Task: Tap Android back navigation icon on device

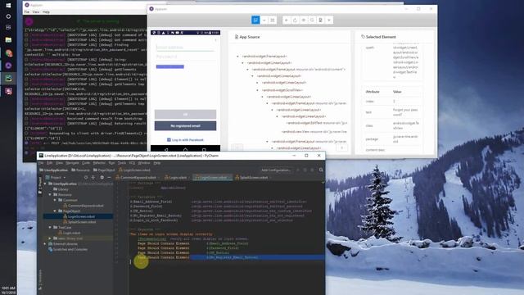Action: [x=166, y=149]
